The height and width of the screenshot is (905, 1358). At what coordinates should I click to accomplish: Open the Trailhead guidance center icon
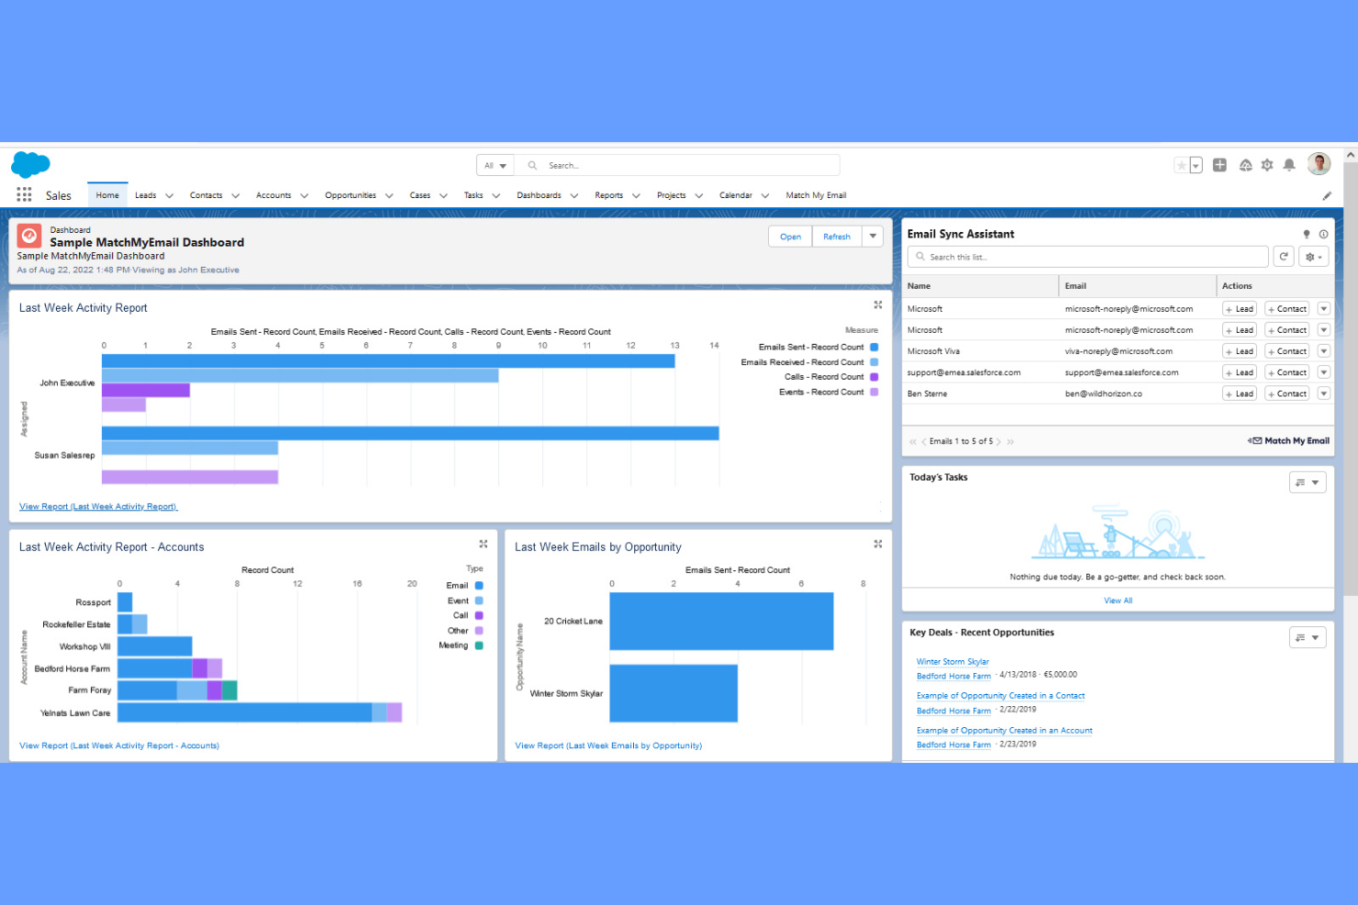[x=1245, y=165]
